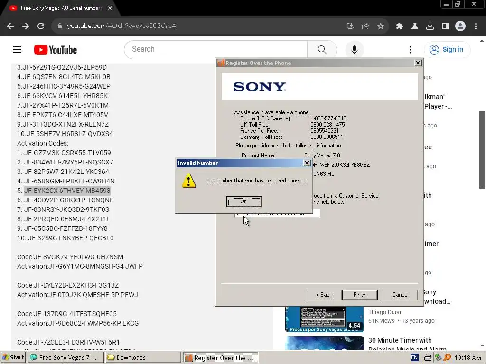
Task: Open the YouTube hamburger guide menu
Action: click(x=17, y=49)
